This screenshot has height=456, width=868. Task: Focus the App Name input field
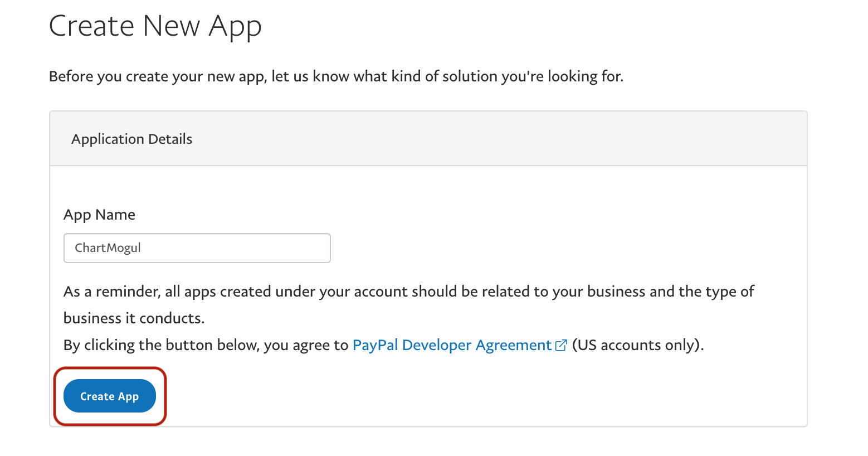click(x=197, y=248)
